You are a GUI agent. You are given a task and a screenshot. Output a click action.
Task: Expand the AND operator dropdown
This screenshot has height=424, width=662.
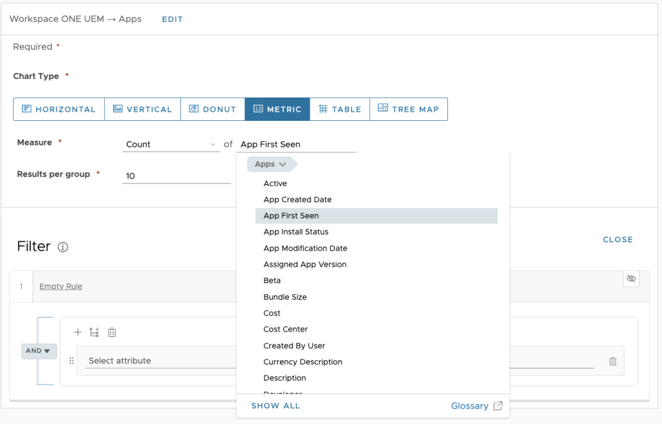39,351
